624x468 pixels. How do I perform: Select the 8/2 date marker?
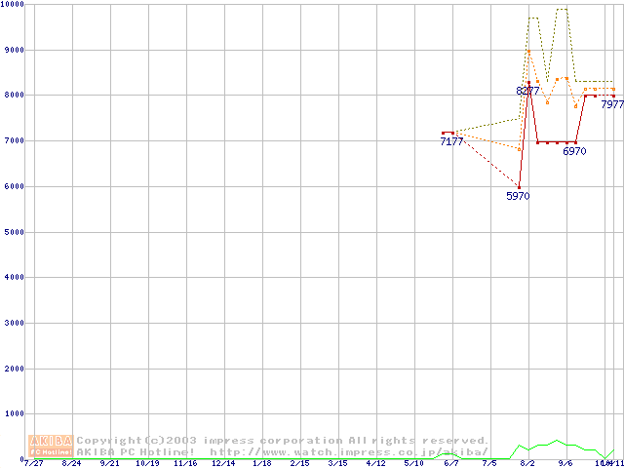coord(527,463)
